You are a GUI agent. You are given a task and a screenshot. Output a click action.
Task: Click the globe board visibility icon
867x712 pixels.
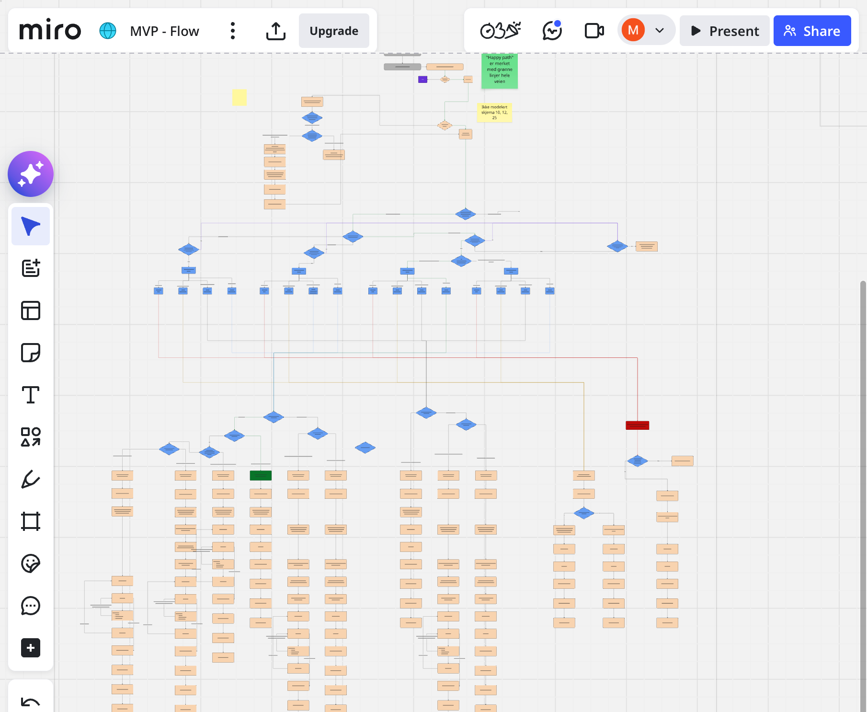pos(108,31)
